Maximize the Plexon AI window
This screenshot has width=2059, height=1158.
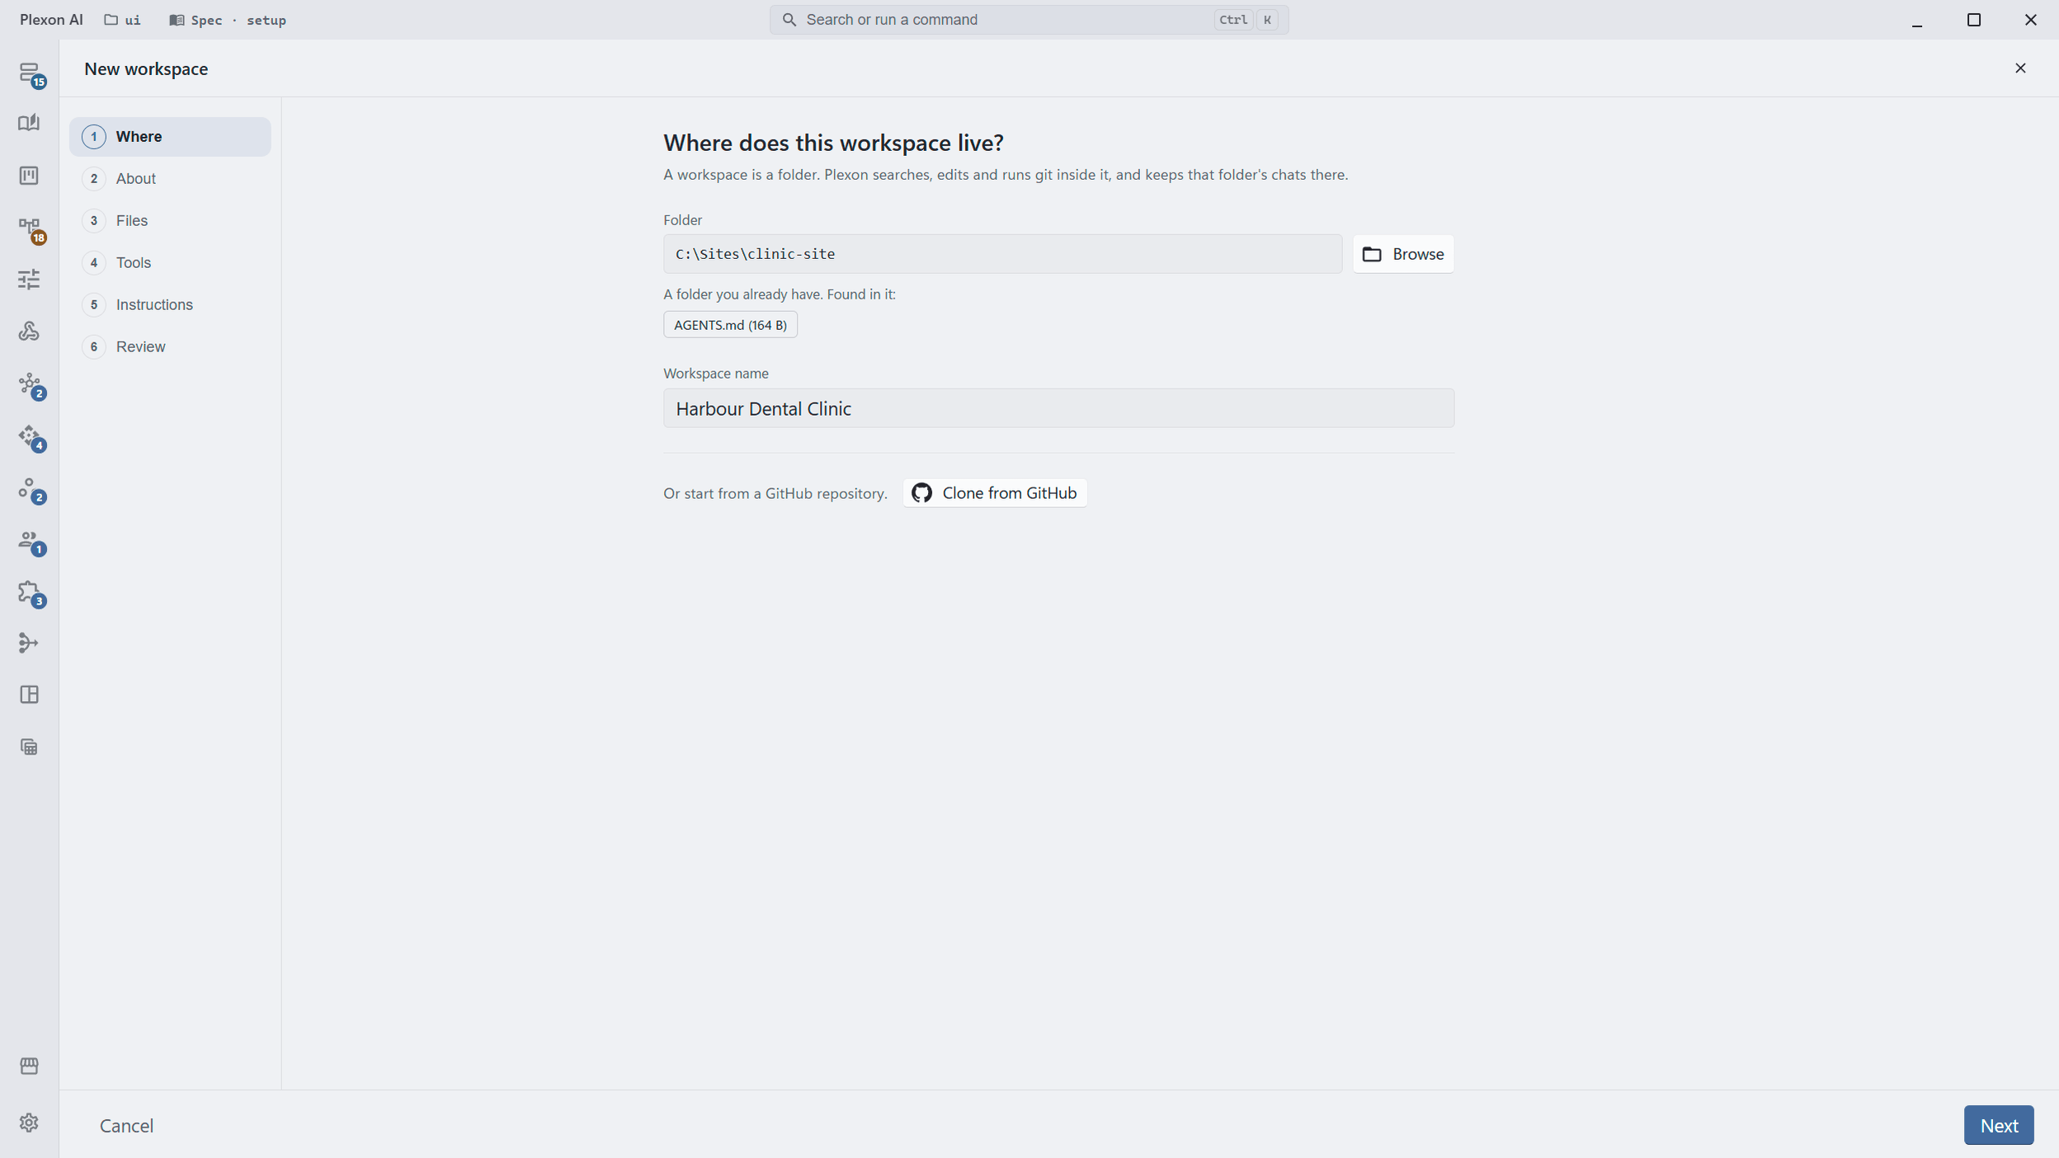point(1974,20)
